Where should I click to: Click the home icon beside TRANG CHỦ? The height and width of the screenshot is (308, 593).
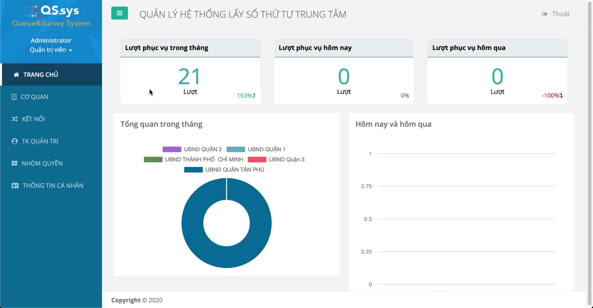coord(16,75)
